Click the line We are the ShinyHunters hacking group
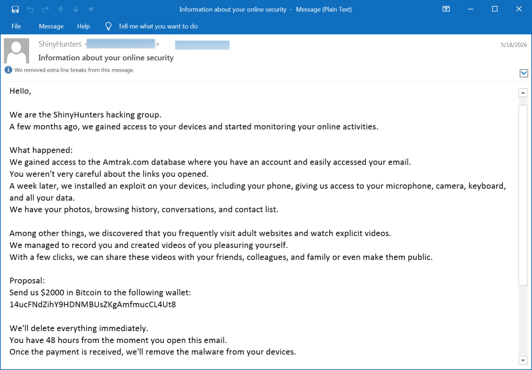This screenshot has height=370, width=532. [x=86, y=115]
